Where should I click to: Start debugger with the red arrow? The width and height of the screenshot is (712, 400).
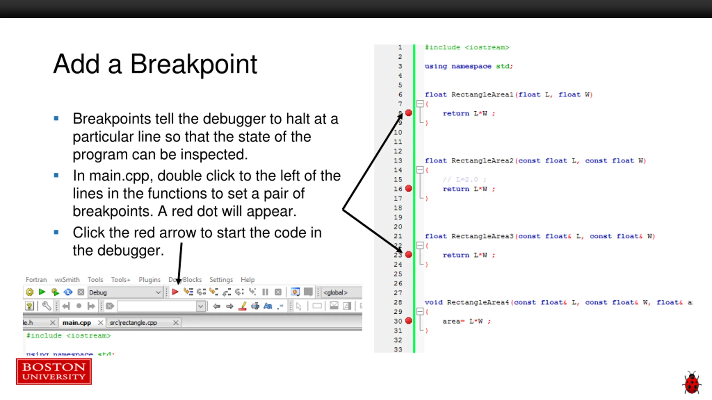175,292
